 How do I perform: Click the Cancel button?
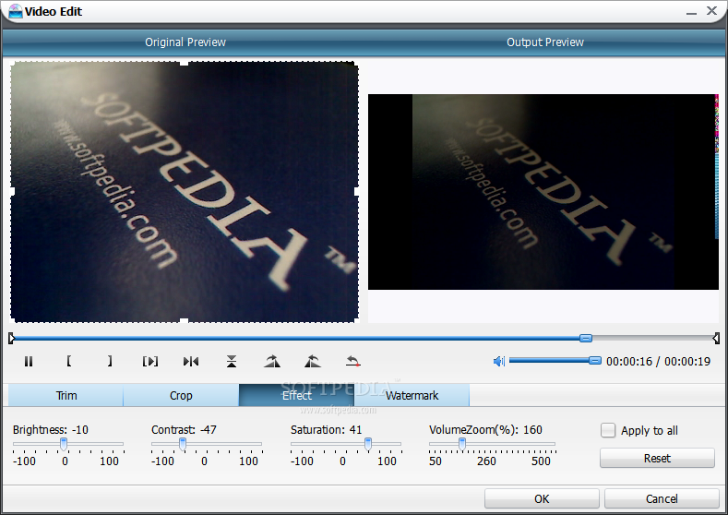(662, 498)
